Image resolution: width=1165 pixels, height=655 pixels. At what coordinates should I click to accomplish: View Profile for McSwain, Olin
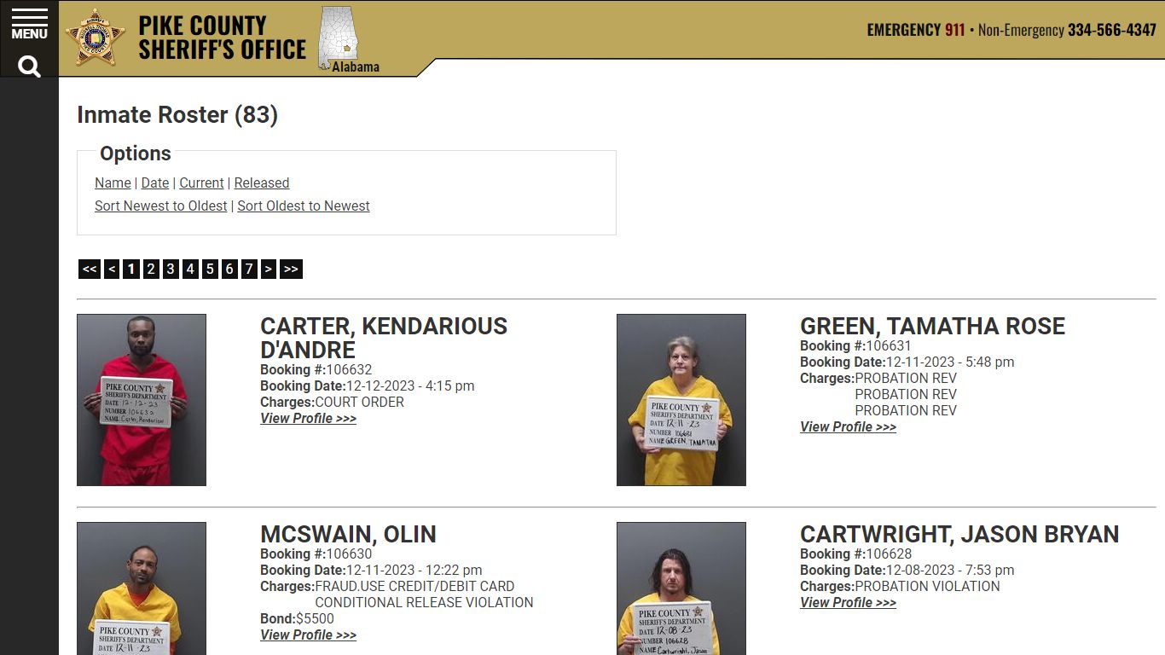(x=308, y=635)
